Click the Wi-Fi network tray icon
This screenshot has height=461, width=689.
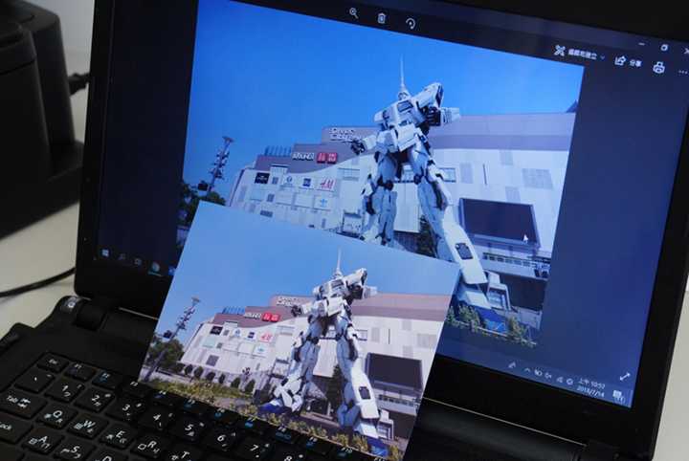coord(560,379)
